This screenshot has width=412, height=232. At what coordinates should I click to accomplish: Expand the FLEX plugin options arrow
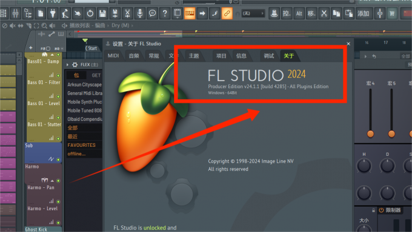(x=67, y=65)
